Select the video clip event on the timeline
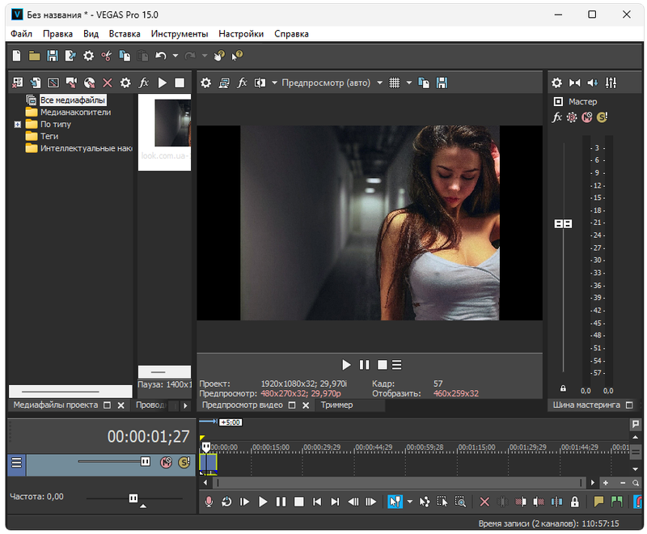 click(x=209, y=464)
